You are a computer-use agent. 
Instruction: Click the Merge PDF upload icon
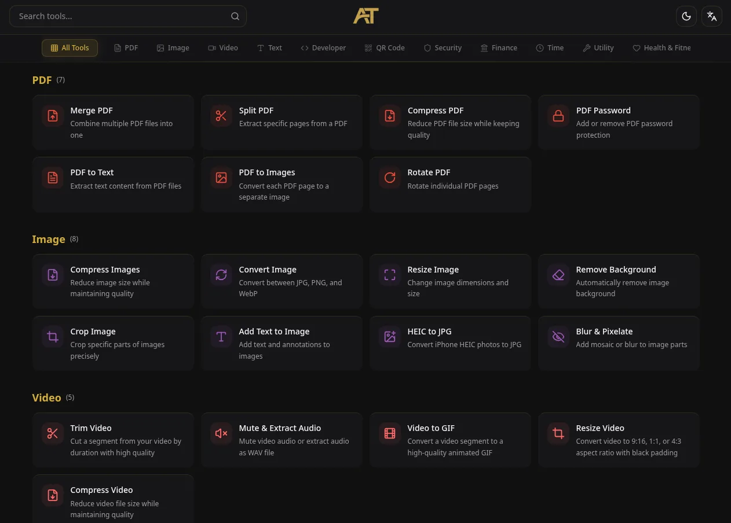click(x=53, y=116)
